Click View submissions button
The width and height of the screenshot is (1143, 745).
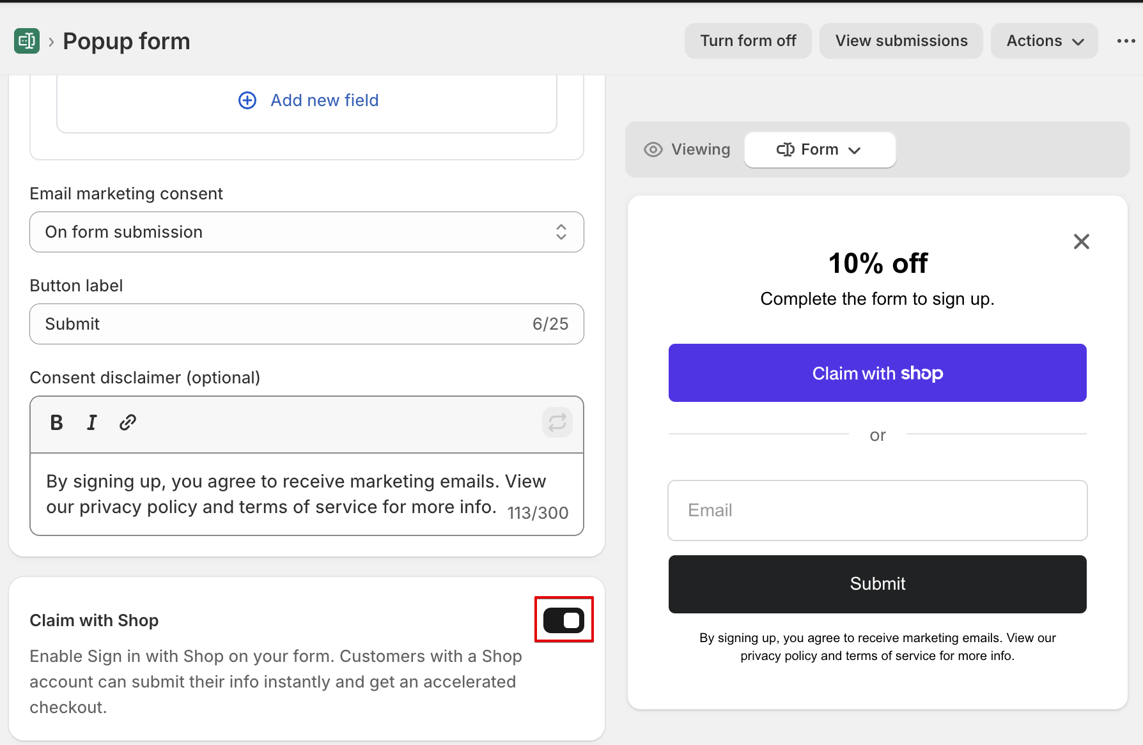(901, 41)
